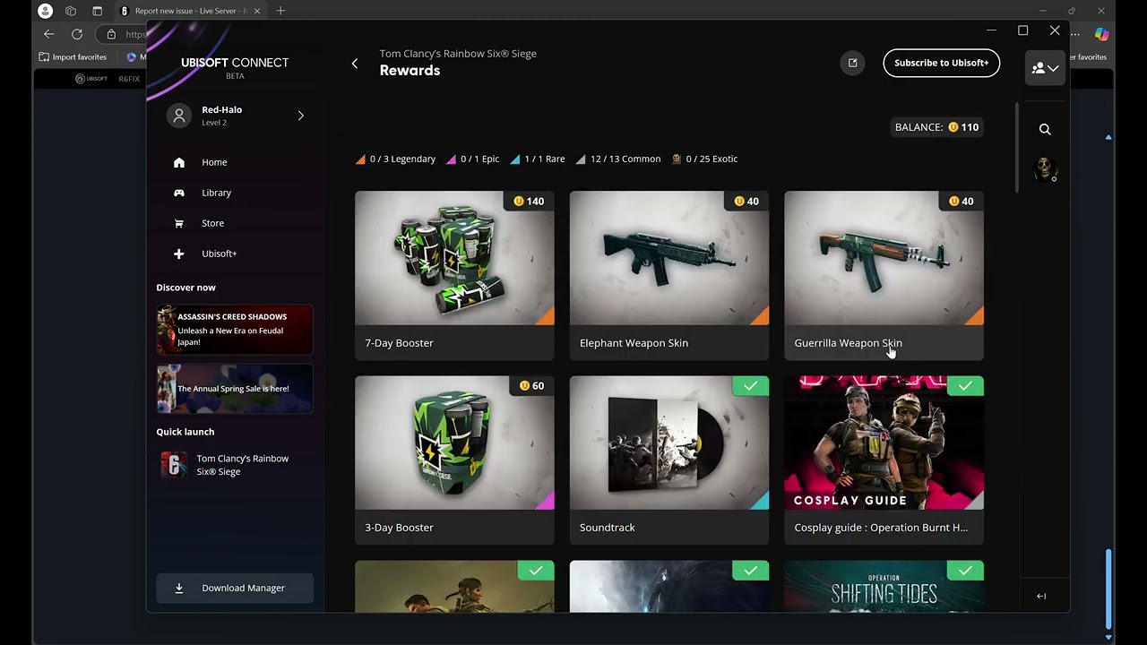Image resolution: width=1147 pixels, height=645 pixels.
Task: Launch Rainbow Six Siege from Quick launch
Action: (x=235, y=465)
